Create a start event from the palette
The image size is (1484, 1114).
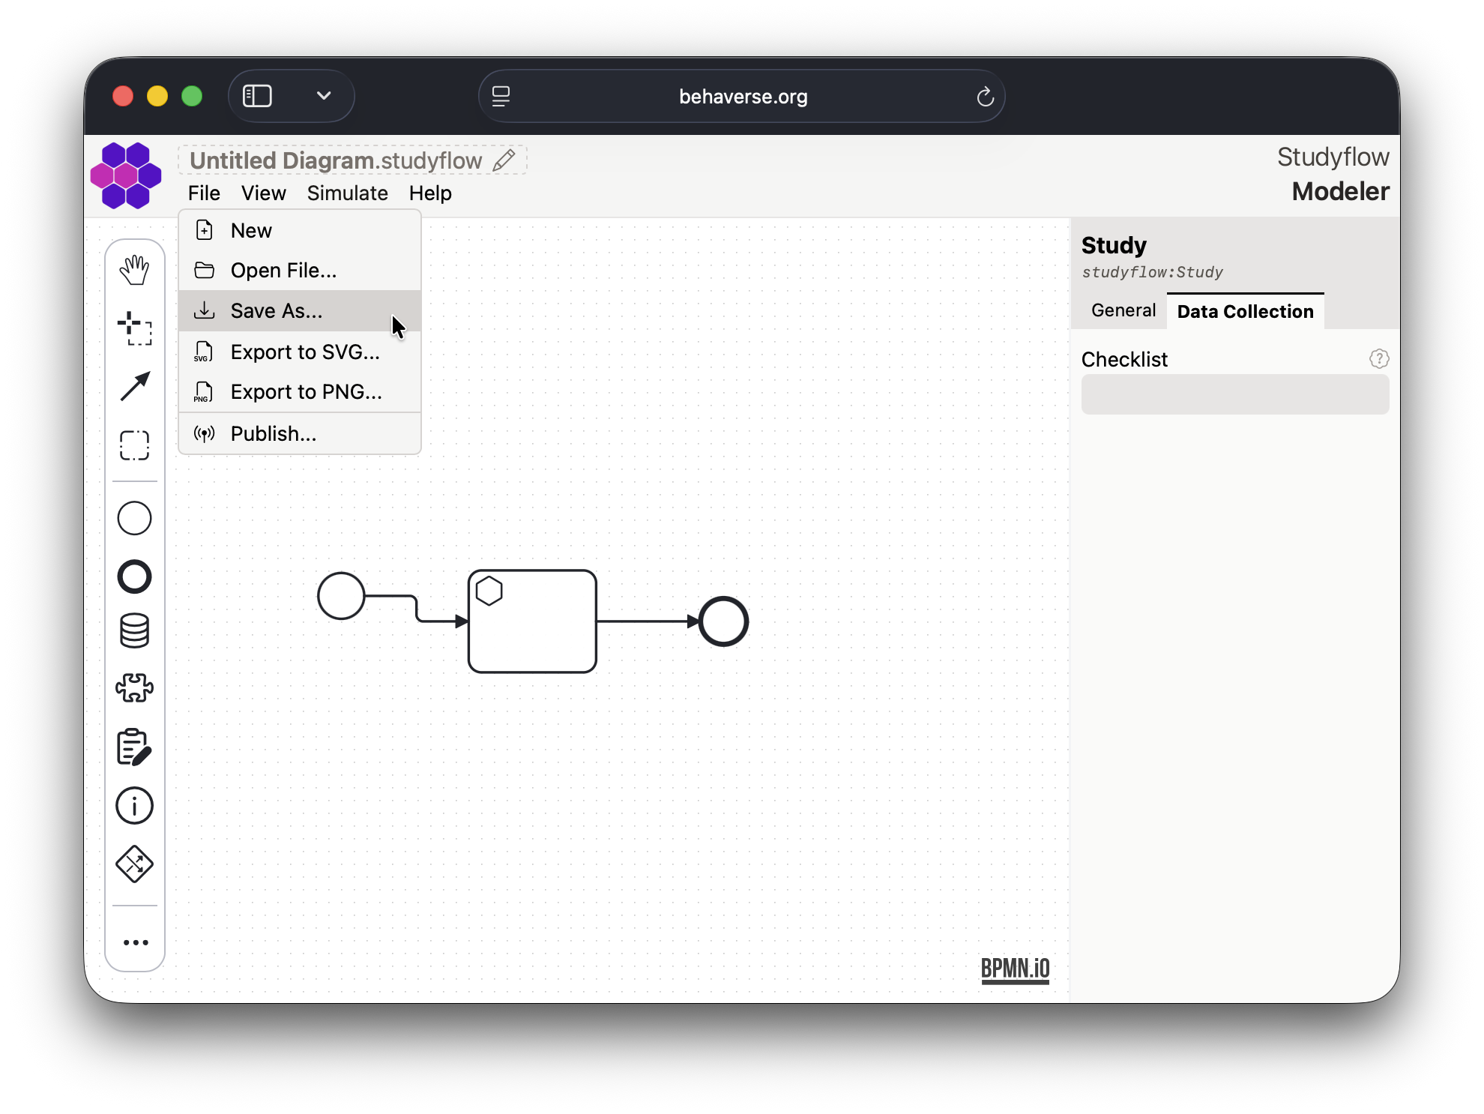point(135,518)
